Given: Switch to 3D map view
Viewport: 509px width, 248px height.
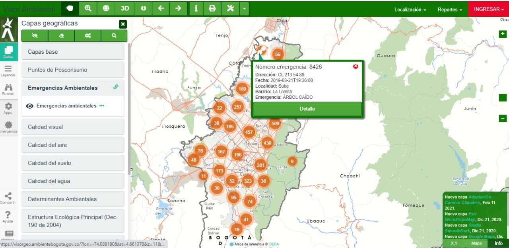Looking at the screenshot, I should coord(125,8).
